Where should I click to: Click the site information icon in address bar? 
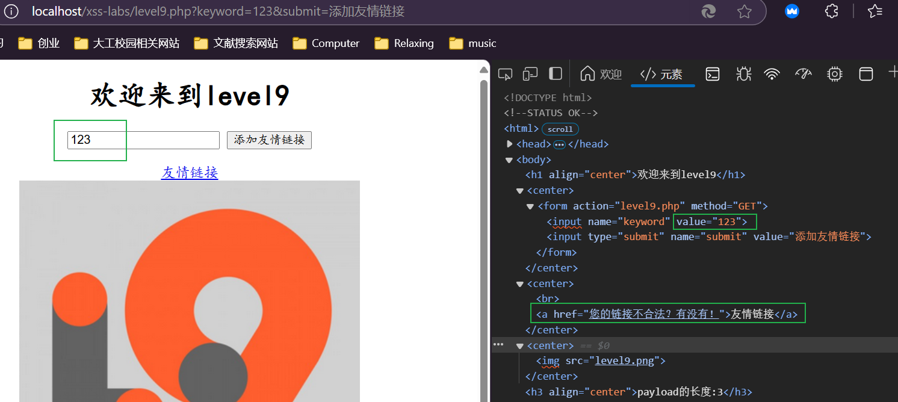pos(11,11)
